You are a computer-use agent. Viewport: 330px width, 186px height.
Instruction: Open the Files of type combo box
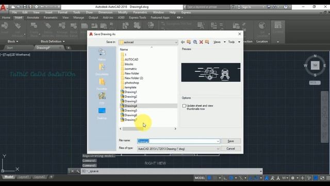pyautogui.click(x=178, y=149)
